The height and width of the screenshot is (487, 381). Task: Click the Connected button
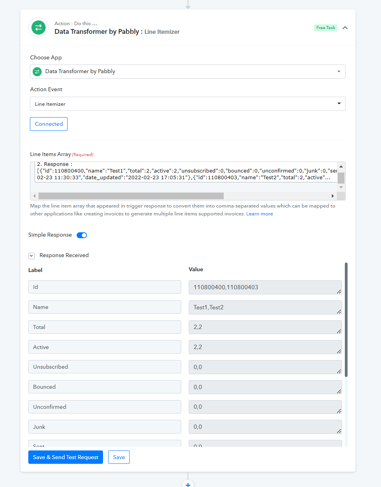[x=49, y=124]
